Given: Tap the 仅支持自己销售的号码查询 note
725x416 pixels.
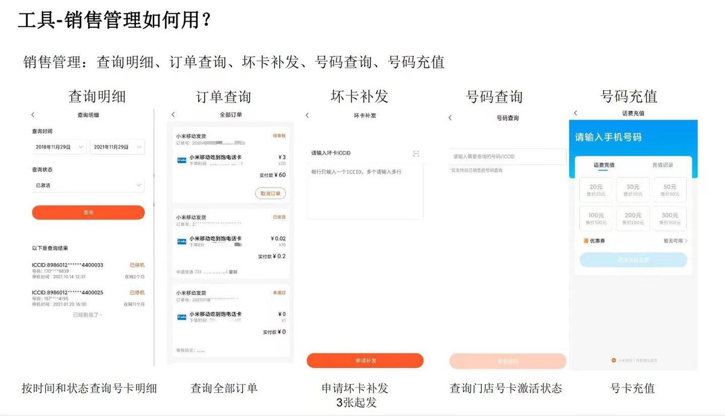Looking at the screenshot, I should pos(476,171).
